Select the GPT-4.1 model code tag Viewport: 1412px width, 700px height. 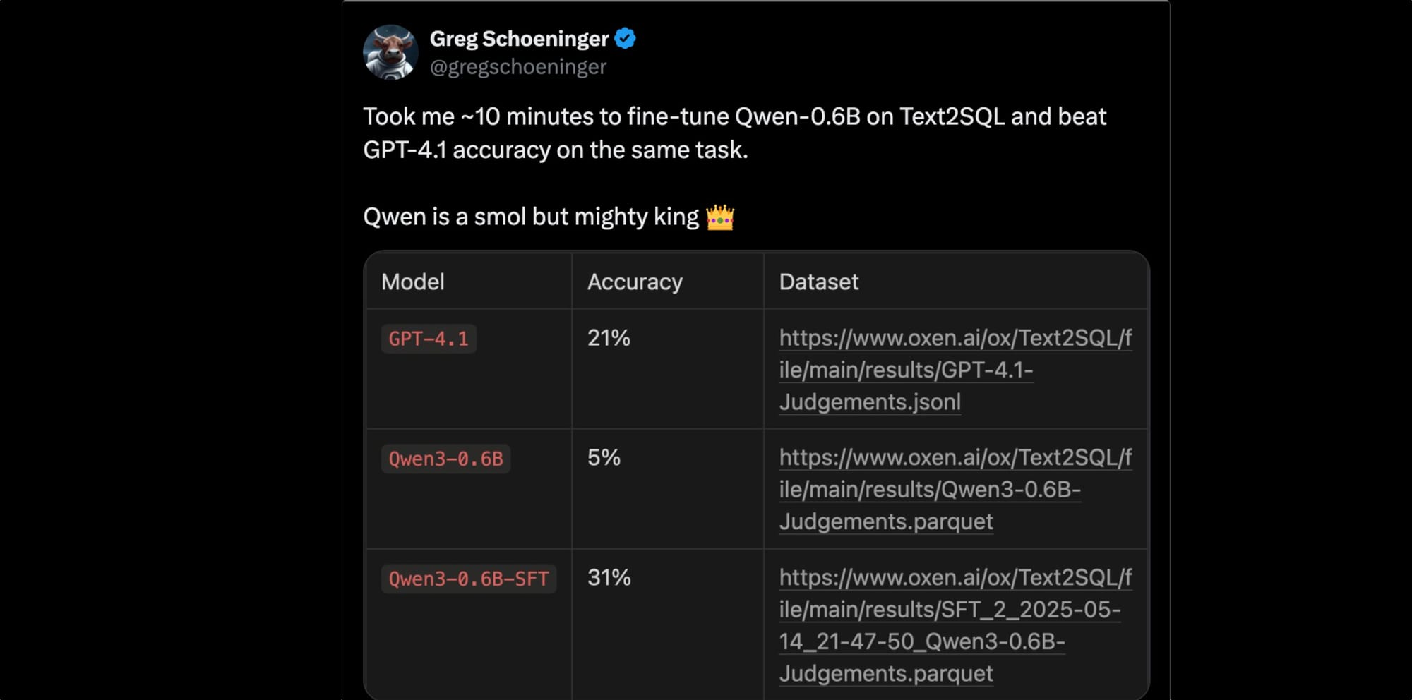tap(429, 339)
